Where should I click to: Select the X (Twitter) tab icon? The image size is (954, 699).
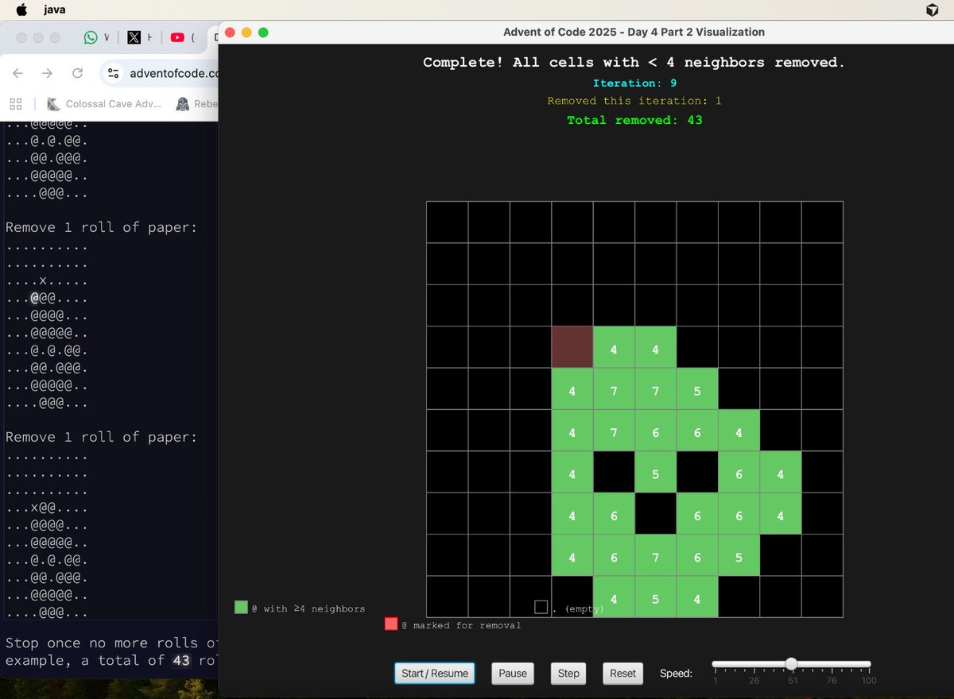coord(135,36)
